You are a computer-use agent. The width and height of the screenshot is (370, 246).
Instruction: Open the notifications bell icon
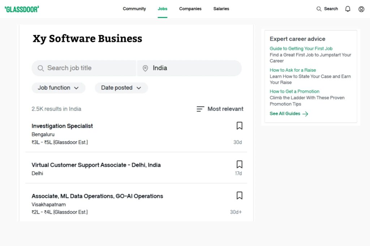coord(348,9)
